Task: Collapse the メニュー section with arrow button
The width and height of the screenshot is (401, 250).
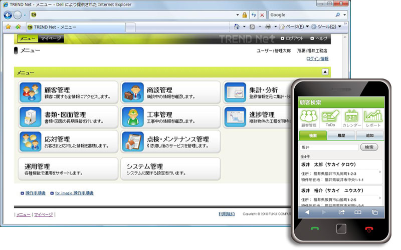Action: tap(325, 72)
